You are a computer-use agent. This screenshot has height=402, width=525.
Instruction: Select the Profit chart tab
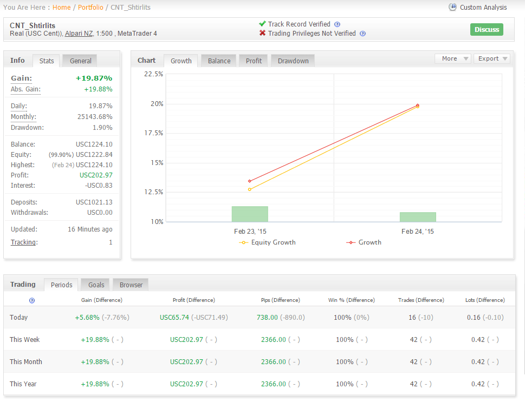[254, 61]
